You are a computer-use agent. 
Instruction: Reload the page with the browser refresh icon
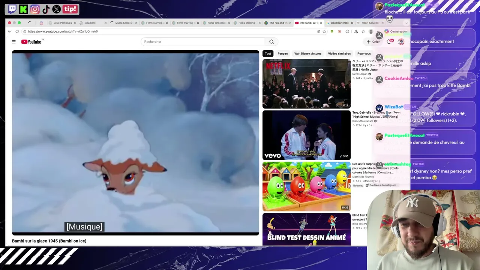(x=17, y=31)
